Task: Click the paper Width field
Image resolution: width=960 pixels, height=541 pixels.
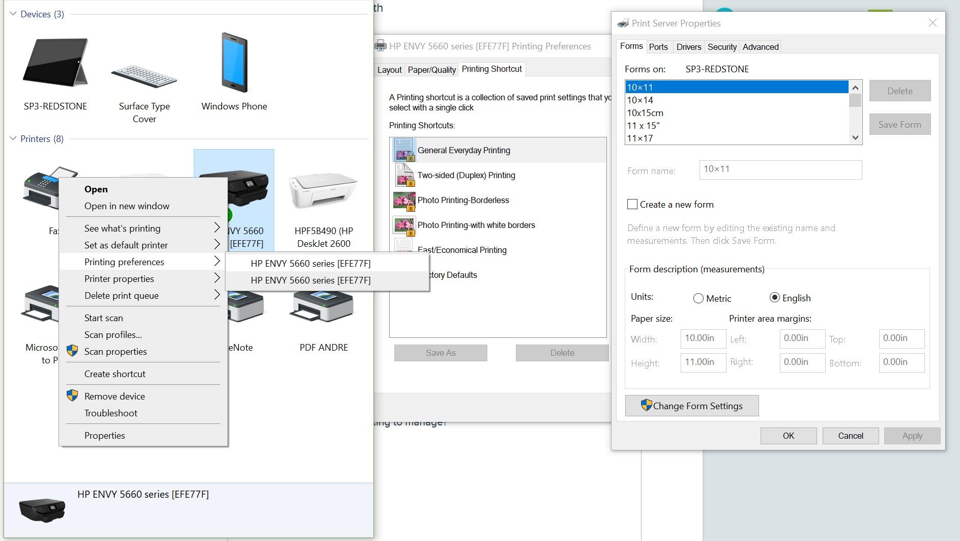Action: (703, 338)
